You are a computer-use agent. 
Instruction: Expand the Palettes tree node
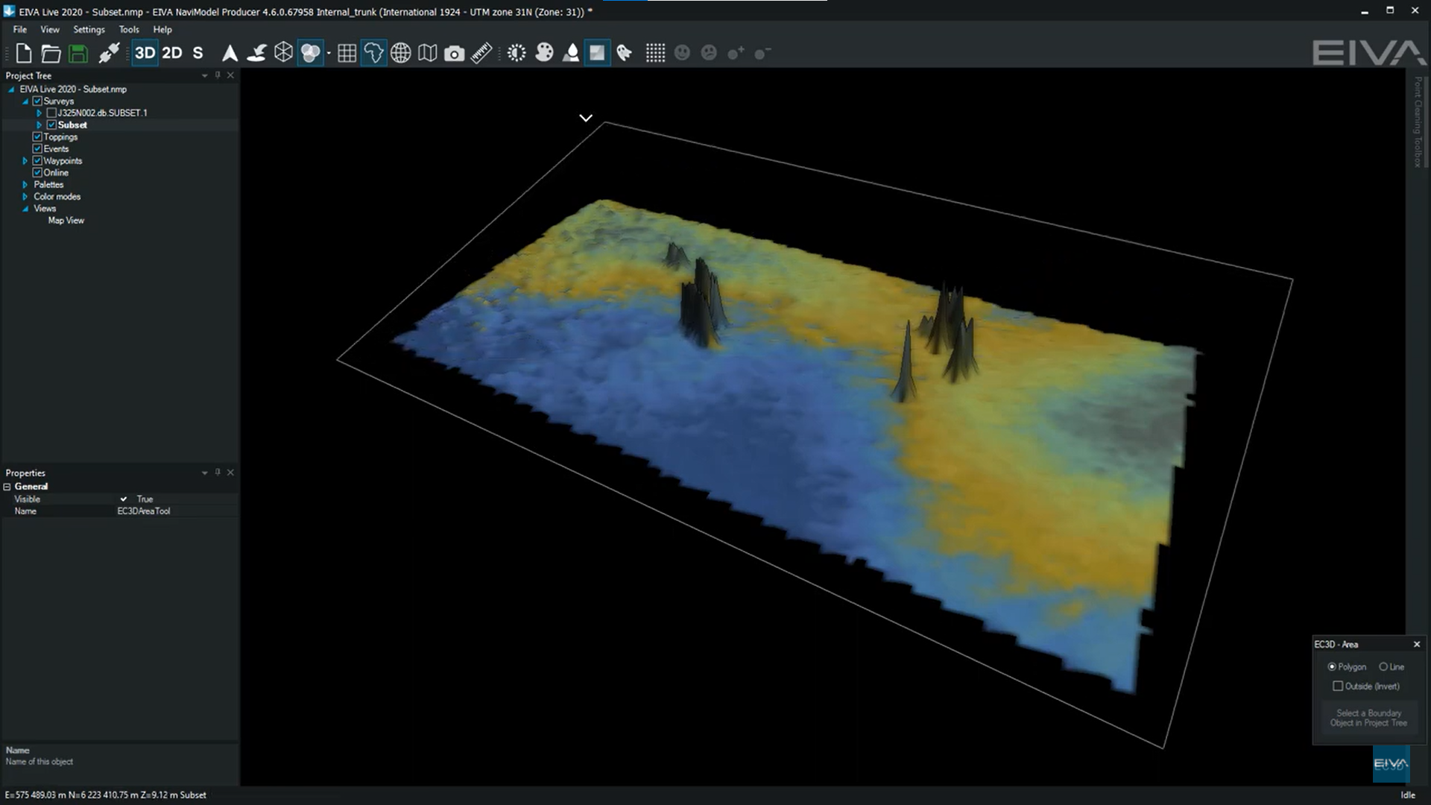click(25, 185)
